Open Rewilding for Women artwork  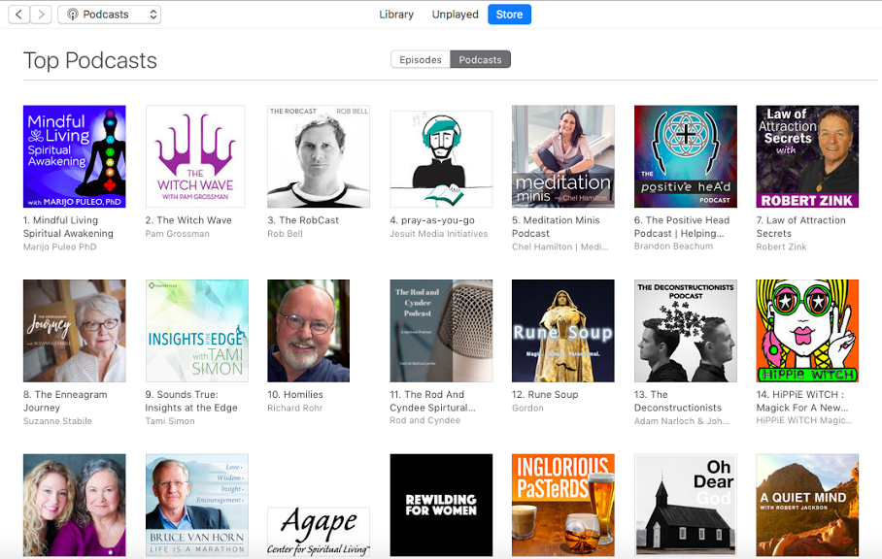pyautogui.click(x=441, y=505)
